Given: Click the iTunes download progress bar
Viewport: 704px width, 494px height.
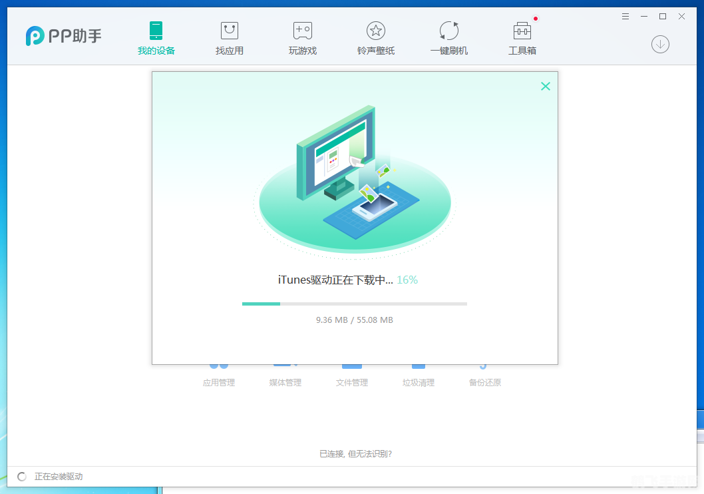Looking at the screenshot, I should point(355,304).
